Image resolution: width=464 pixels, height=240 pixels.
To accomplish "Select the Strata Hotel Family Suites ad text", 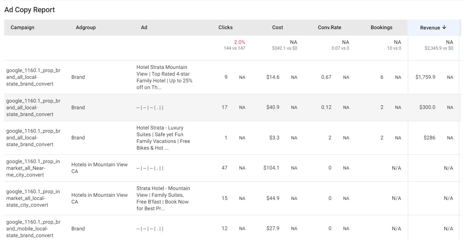I will (x=163, y=198).
